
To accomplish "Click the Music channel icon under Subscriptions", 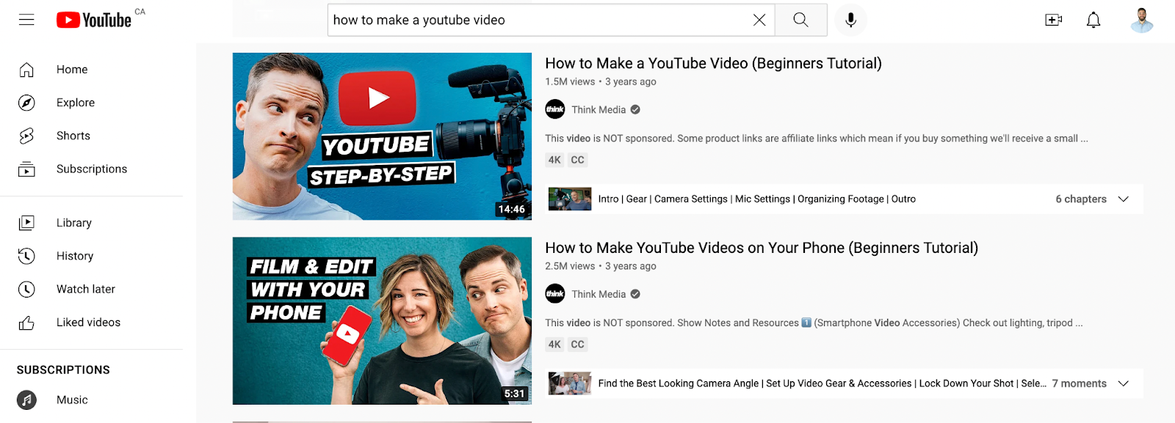I will pos(26,400).
